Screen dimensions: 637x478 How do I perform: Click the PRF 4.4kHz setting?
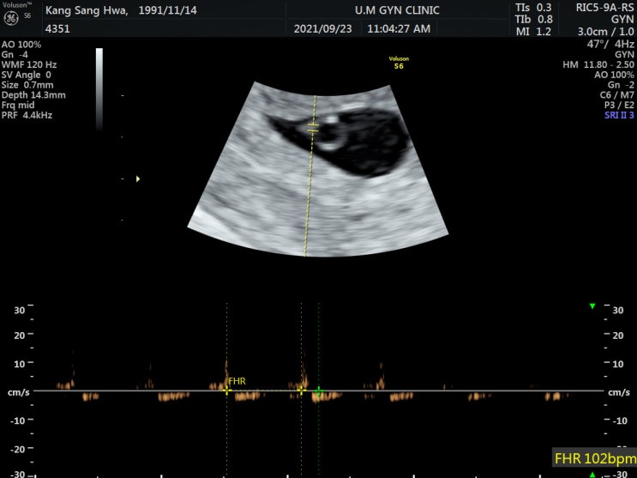click(x=27, y=115)
